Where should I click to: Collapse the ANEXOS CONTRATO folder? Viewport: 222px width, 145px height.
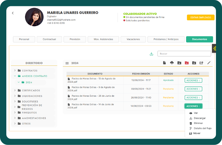[x=15, y=76]
